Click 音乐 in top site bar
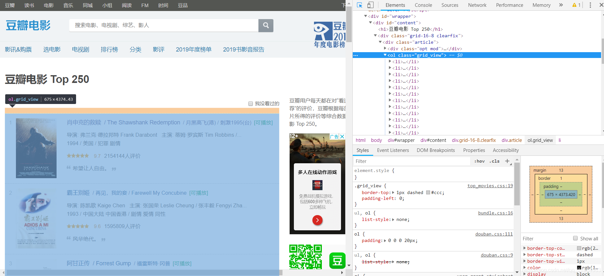This screenshot has height=276, width=604. (68, 5)
